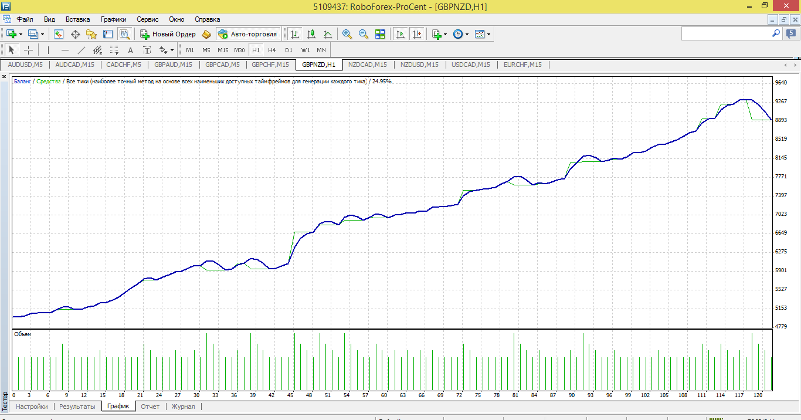This screenshot has width=801, height=420.
Task: Click the zoom in magnifier icon
Action: 347,34
